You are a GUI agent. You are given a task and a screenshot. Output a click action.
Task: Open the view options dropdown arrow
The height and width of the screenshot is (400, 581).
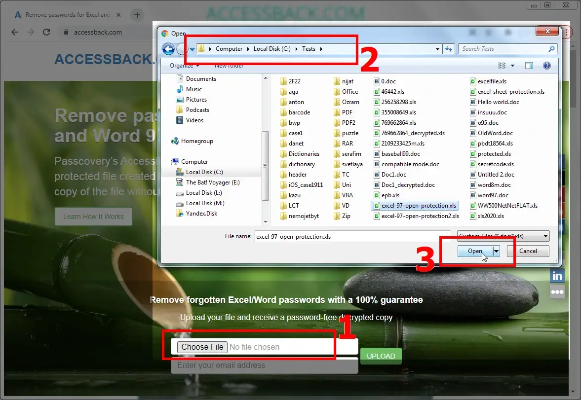point(512,66)
